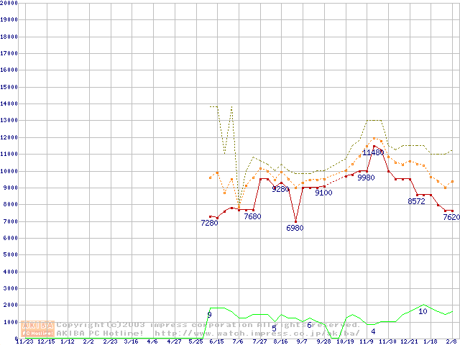This screenshot has height=345, width=460.
Task: Click the green line count label 10
Action: click(423, 311)
